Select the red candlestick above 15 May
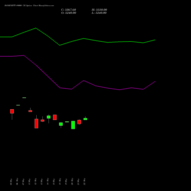The height and width of the screenshot is (191, 191). pyautogui.click(x=55, y=117)
